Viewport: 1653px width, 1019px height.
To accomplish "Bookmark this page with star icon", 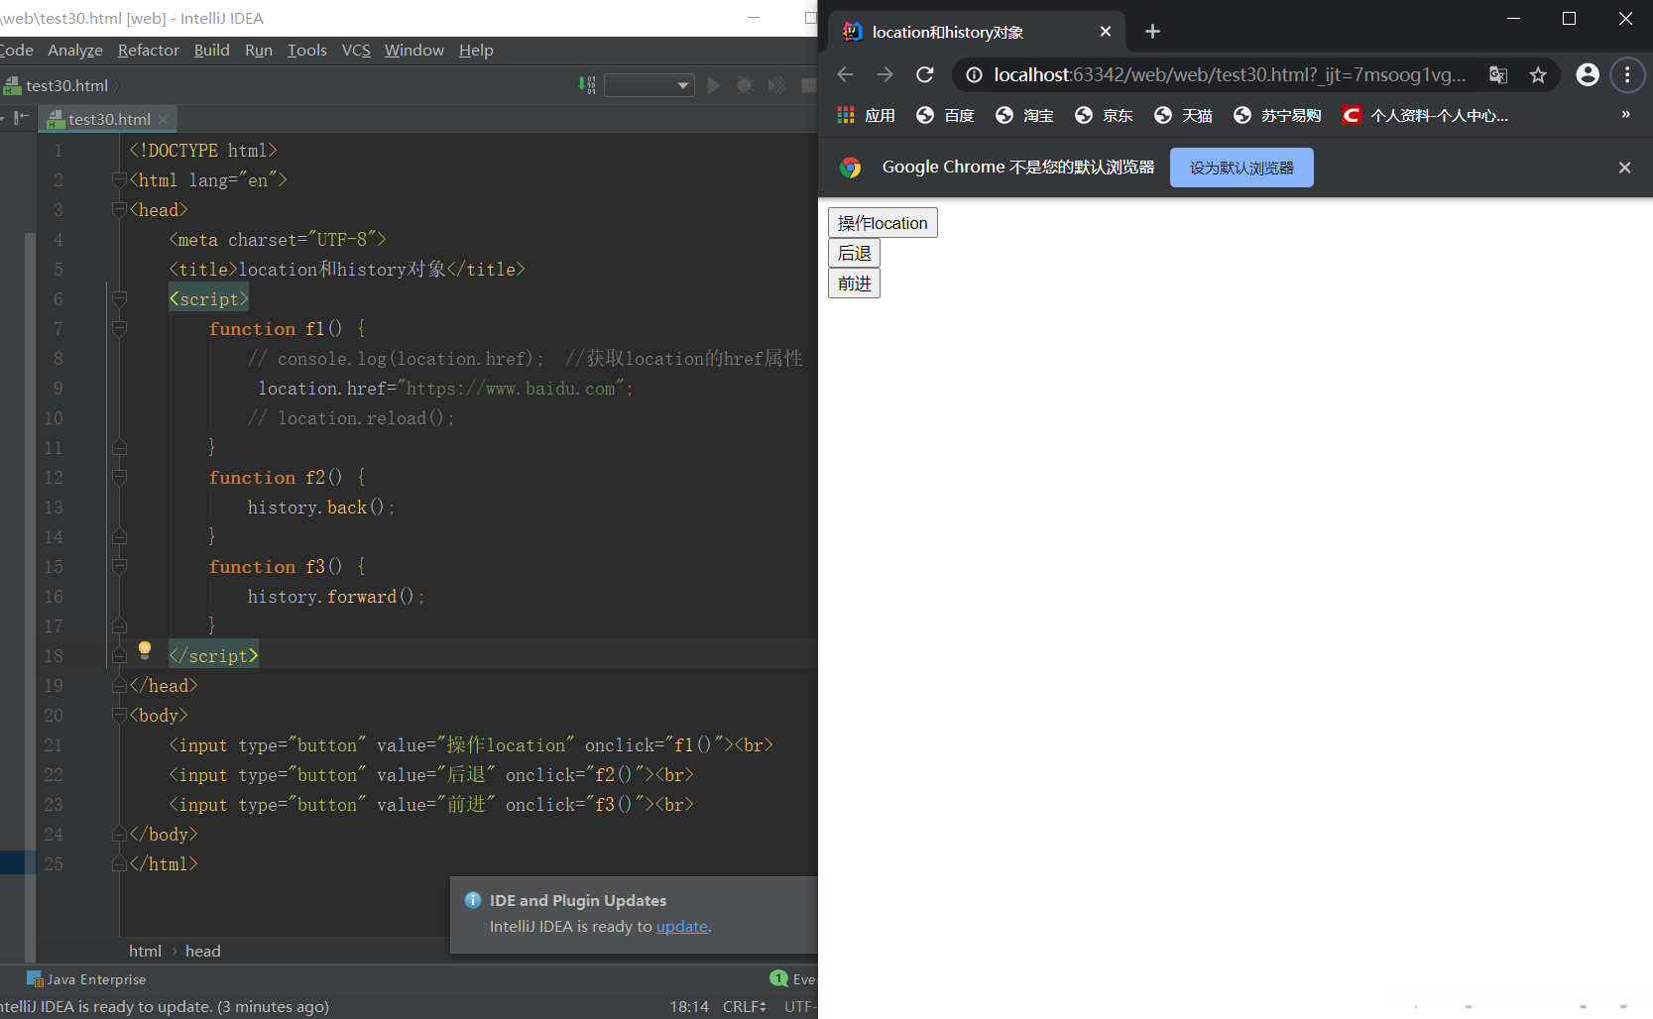I will pyautogui.click(x=1537, y=75).
